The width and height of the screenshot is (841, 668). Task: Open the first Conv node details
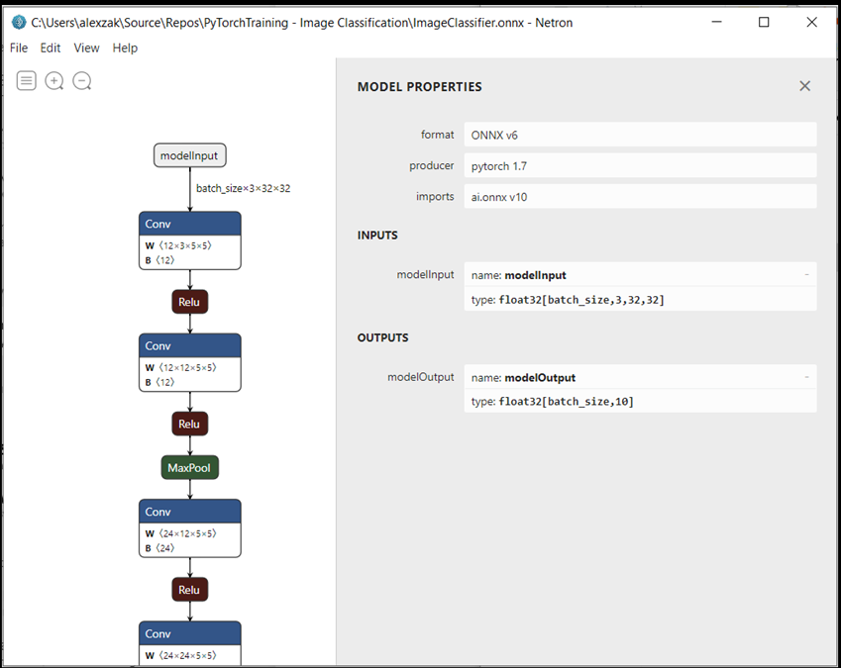pos(189,224)
